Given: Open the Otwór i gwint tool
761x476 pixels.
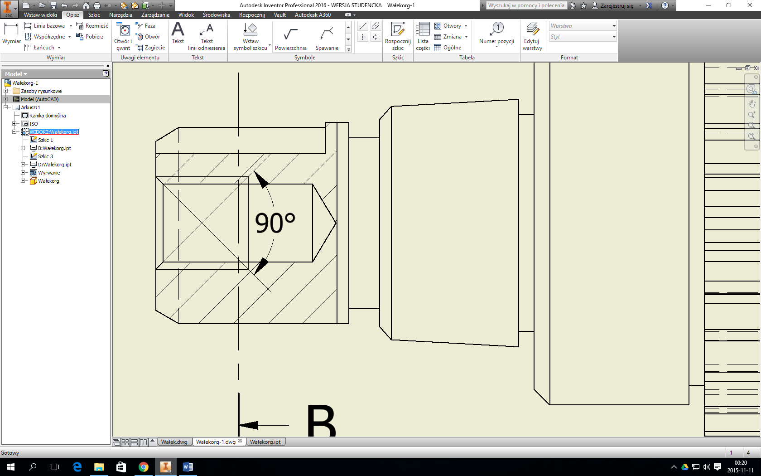Looking at the screenshot, I should [123, 36].
